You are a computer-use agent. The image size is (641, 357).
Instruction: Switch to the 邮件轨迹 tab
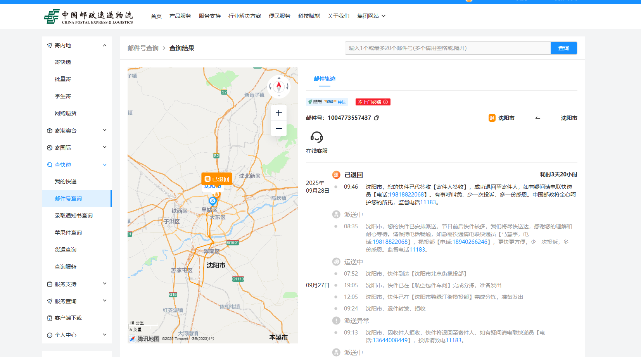pos(325,79)
